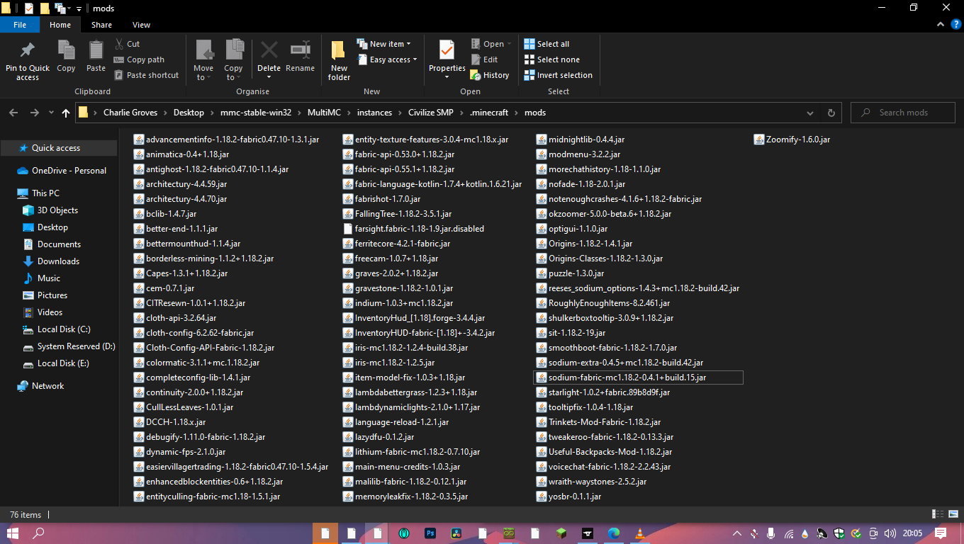Open the Copy to dropdown
The width and height of the screenshot is (964, 544).
[x=233, y=73]
